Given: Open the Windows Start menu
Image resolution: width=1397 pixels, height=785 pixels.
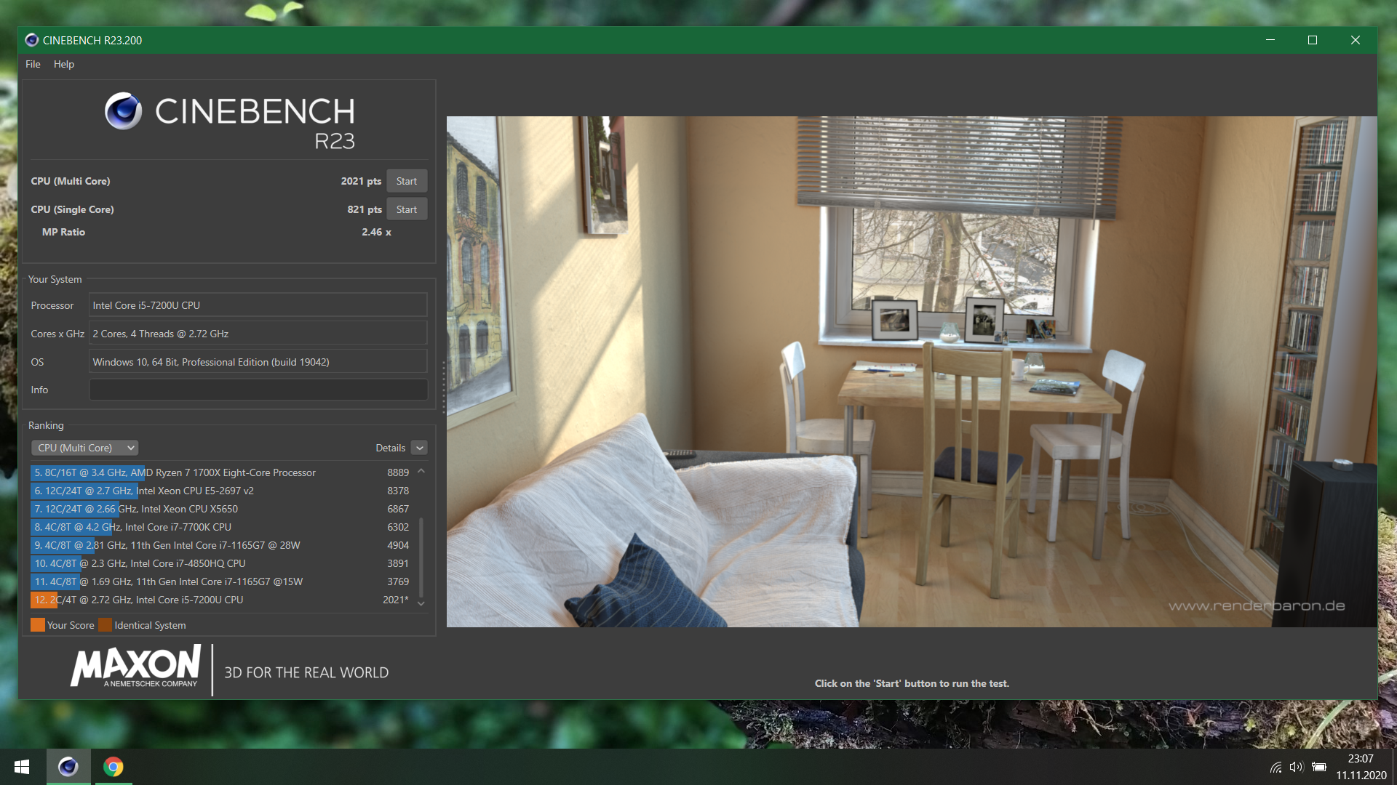Looking at the screenshot, I should [22, 767].
